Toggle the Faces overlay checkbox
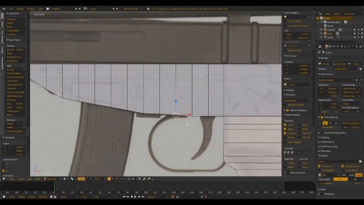Viewport: 364px width, 205px height. 285,125
